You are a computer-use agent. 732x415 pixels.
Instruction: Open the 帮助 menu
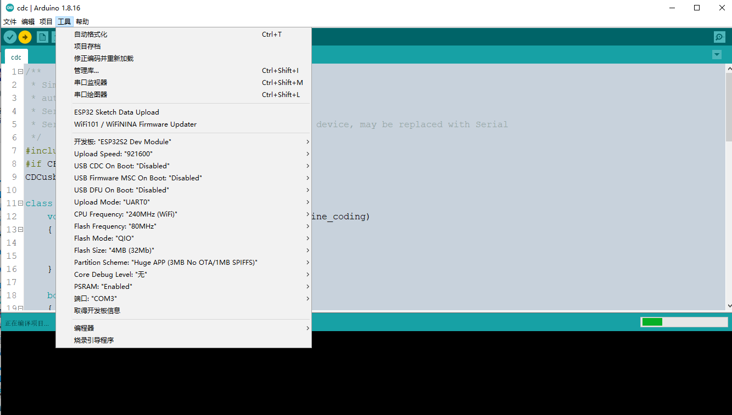click(82, 22)
